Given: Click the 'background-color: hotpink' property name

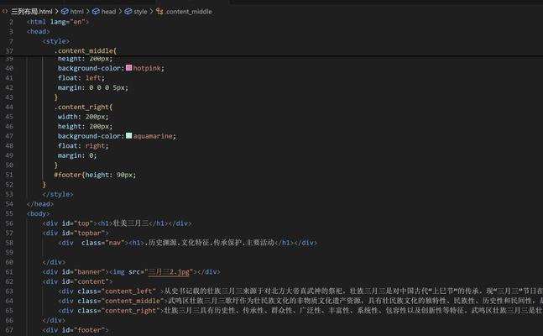Looking at the screenshot, I should (89, 68).
